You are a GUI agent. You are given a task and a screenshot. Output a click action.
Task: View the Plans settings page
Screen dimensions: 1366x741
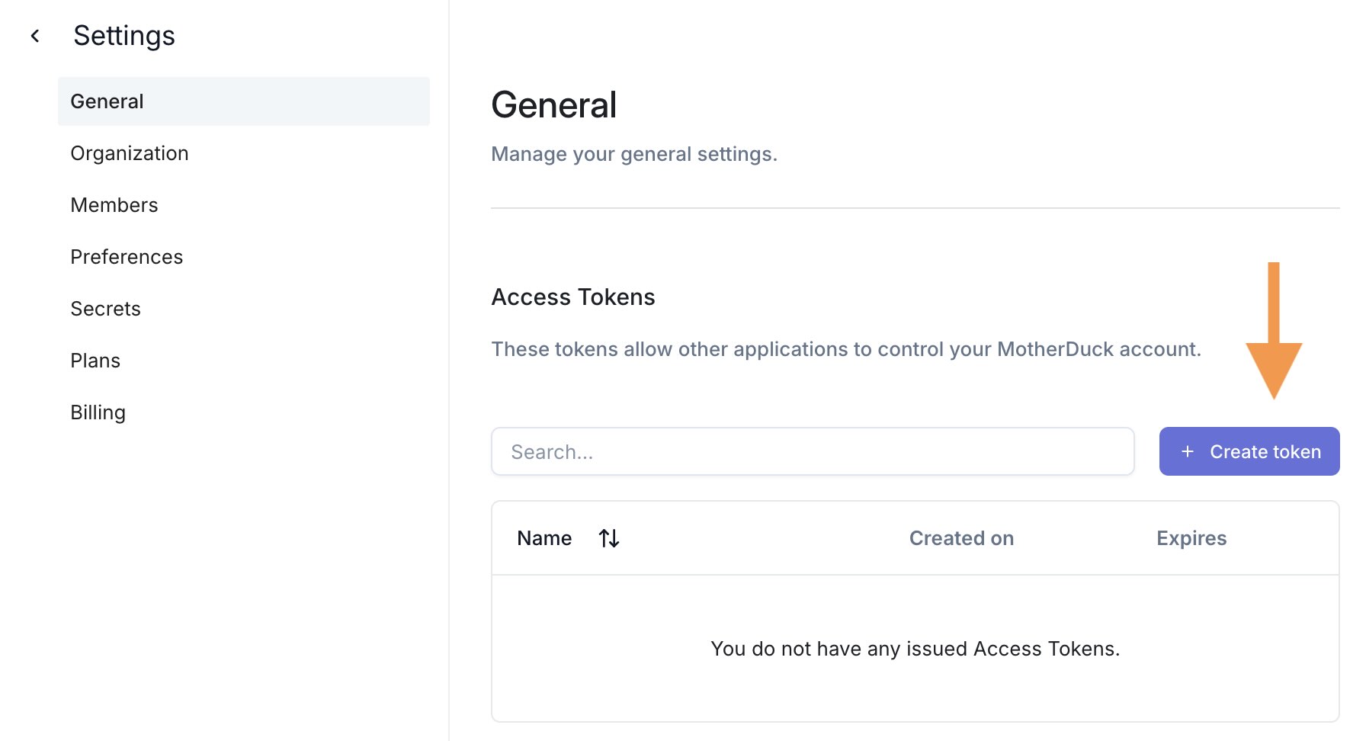(x=95, y=360)
